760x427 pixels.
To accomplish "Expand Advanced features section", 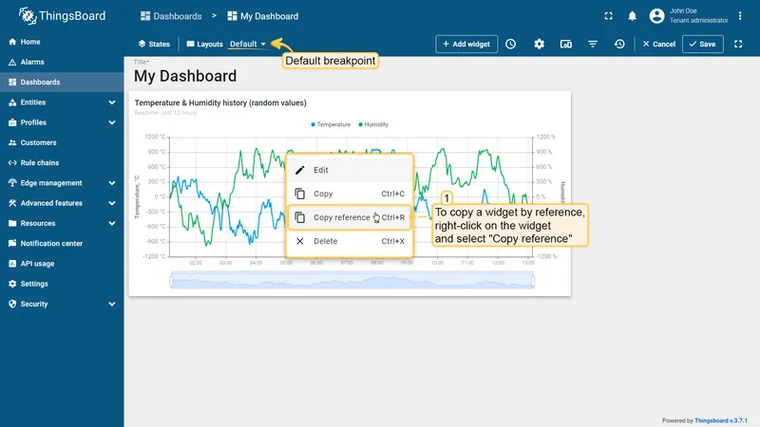I will point(62,203).
